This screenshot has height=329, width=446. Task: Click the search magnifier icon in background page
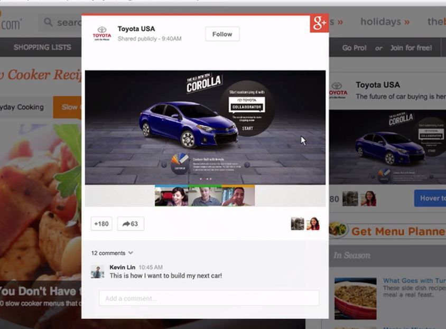tap(48, 22)
